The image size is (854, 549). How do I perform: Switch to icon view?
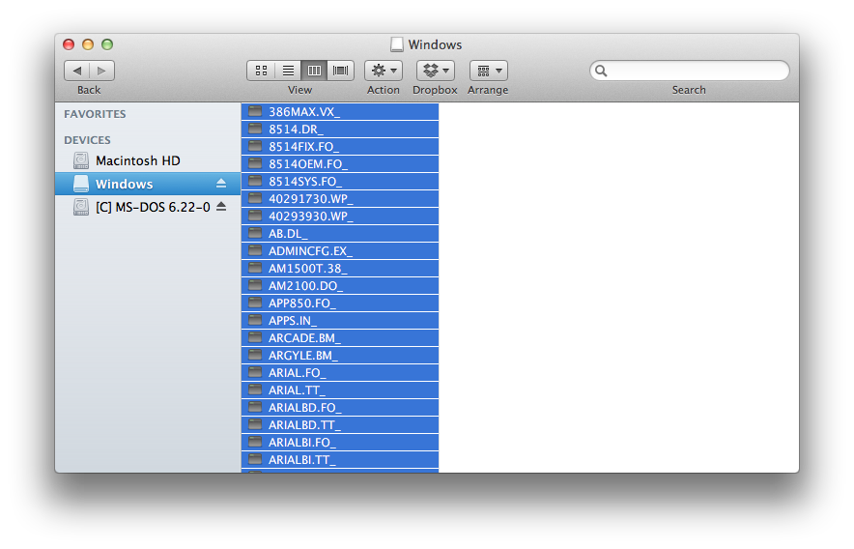[x=261, y=71]
